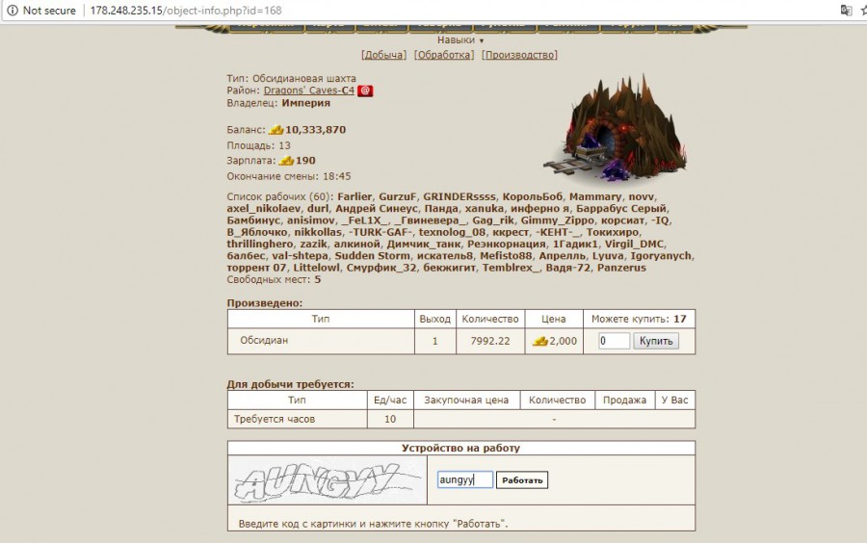Click the Требуется часов cell

(297, 419)
